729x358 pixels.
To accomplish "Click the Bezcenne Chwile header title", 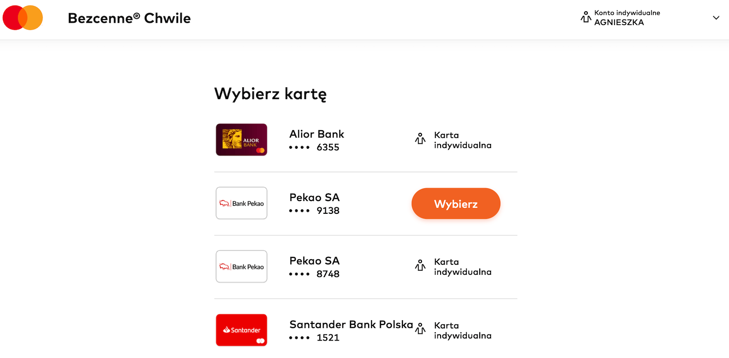I will (129, 18).
